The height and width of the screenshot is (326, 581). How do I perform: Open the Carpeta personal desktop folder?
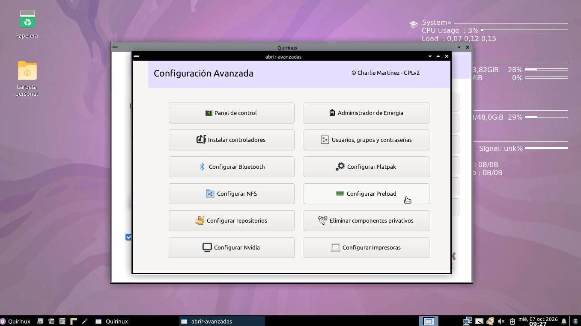point(27,79)
